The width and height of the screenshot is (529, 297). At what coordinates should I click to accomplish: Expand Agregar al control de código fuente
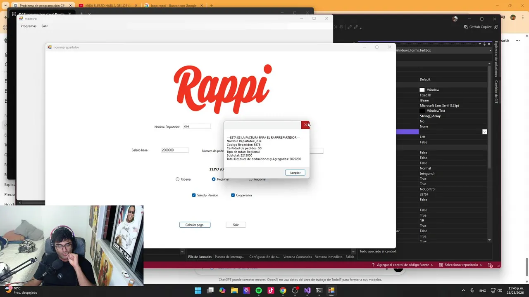402,265
